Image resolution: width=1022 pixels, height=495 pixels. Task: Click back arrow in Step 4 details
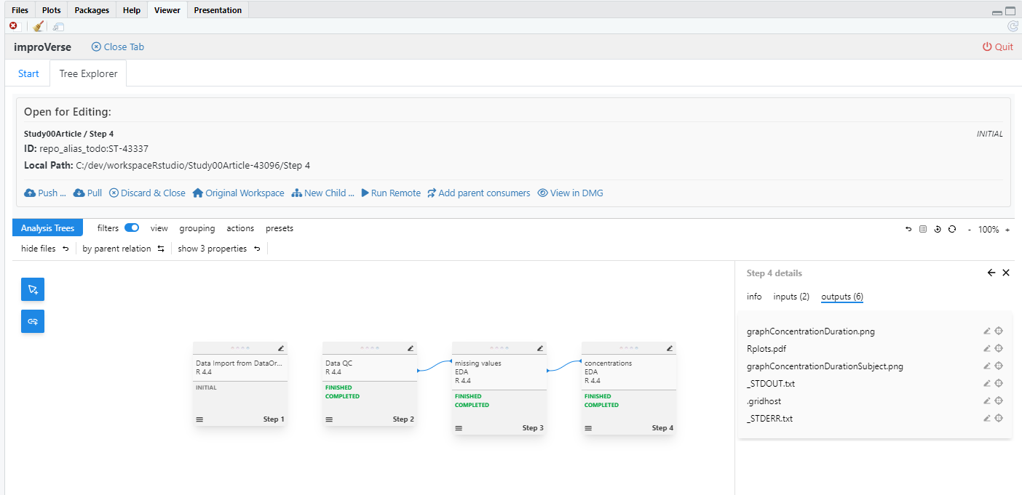coord(991,273)
